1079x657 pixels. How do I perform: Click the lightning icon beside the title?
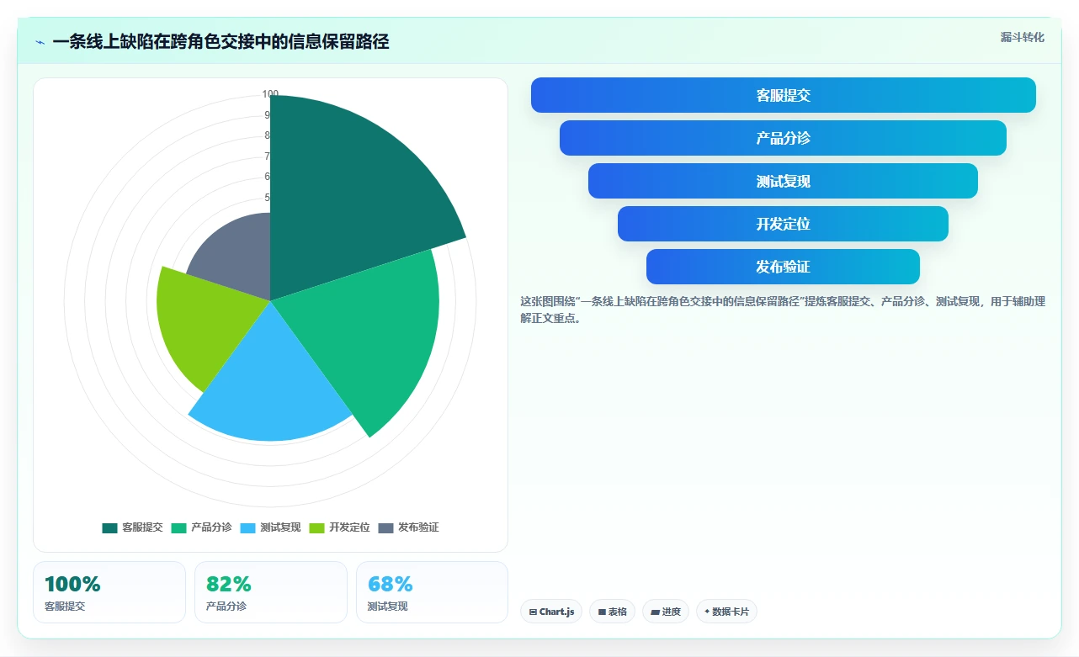pyautogui.click(x=40, y=42)
